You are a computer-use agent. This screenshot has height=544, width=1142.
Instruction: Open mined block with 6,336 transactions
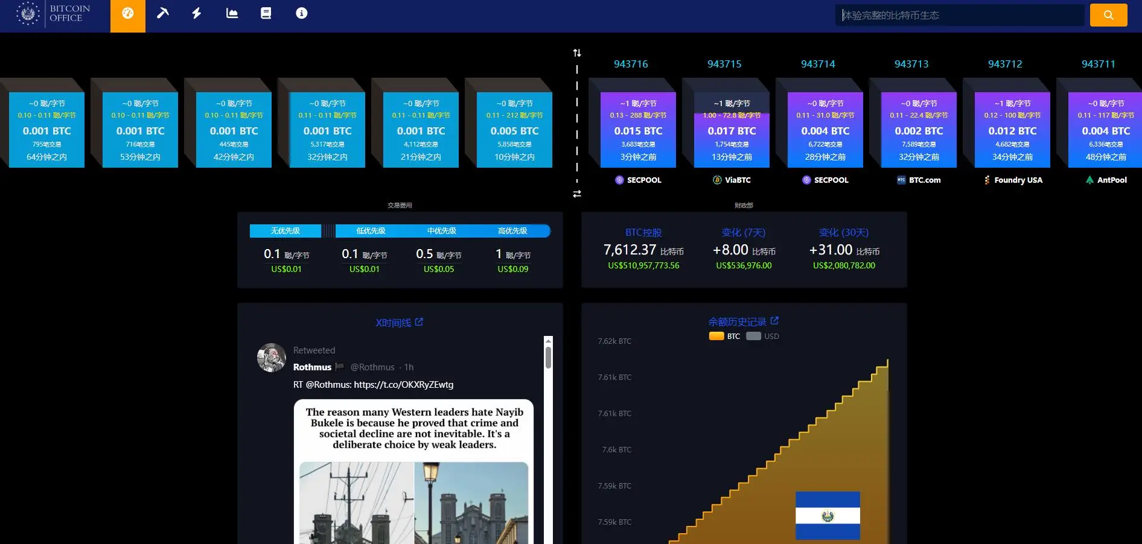1105,130
